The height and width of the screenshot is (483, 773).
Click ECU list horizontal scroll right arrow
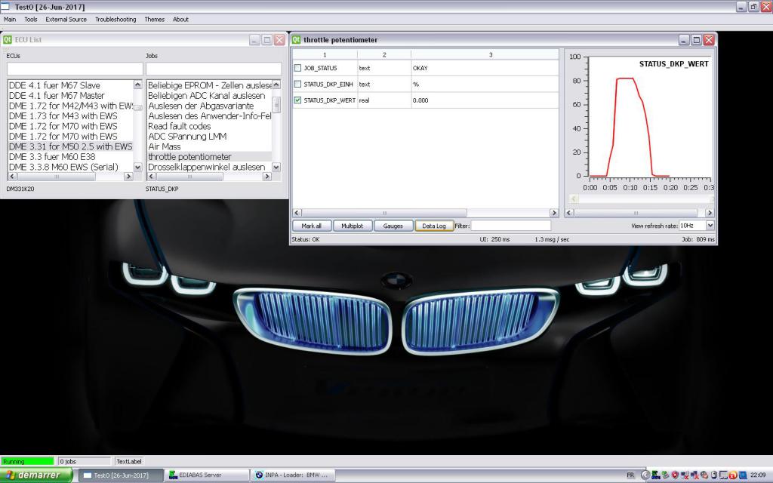[x=128, y=177]
